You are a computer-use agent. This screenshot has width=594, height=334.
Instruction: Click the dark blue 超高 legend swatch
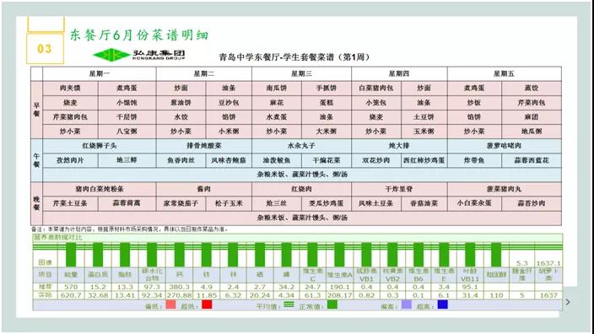point(442,304)
